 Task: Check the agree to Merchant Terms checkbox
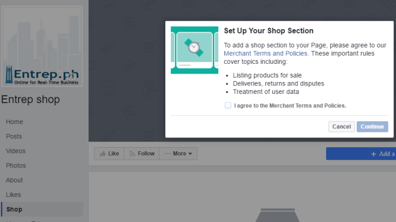coord(228,105)
